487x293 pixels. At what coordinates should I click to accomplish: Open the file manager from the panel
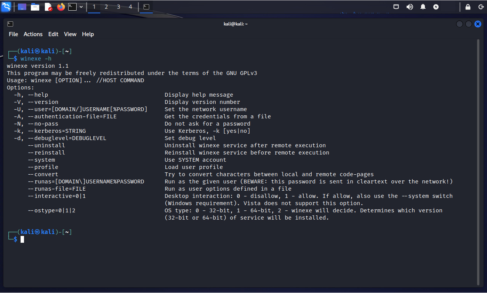click(35, 7)
